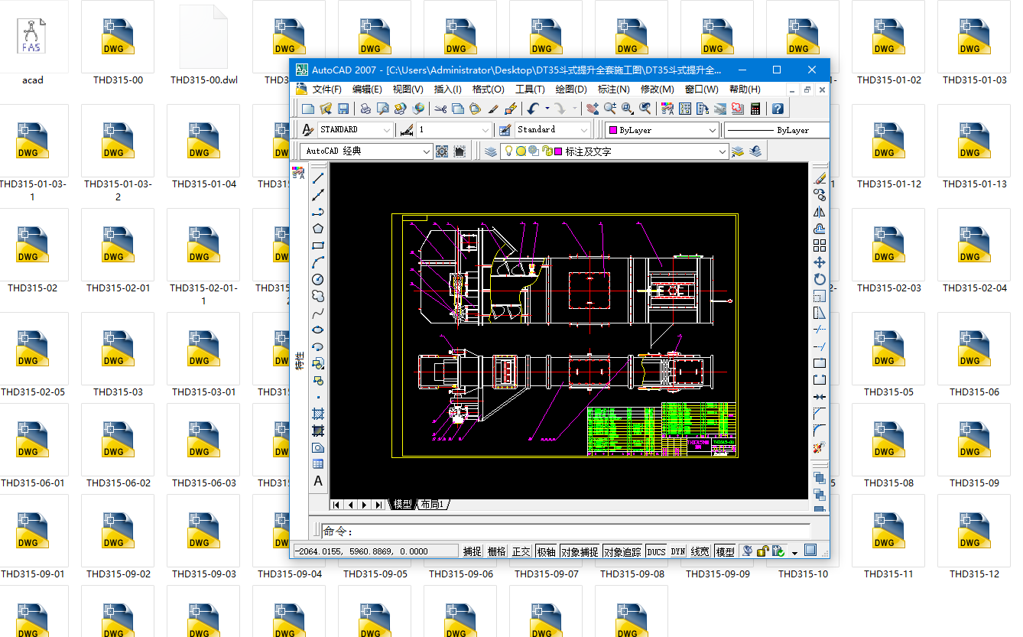Select the Erase tool in Modify toolbar
The height and width of the screenshot is (637, 1023).
pyautogui.click(x=820, y=178)
